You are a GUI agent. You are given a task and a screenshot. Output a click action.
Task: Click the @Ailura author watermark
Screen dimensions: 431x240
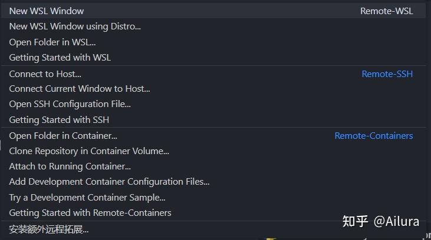[397, 222]
